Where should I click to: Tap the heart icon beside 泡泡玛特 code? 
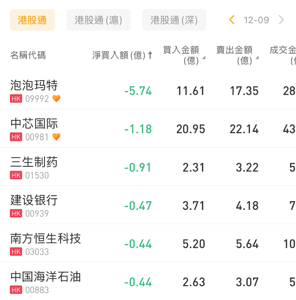pos(56,99)
